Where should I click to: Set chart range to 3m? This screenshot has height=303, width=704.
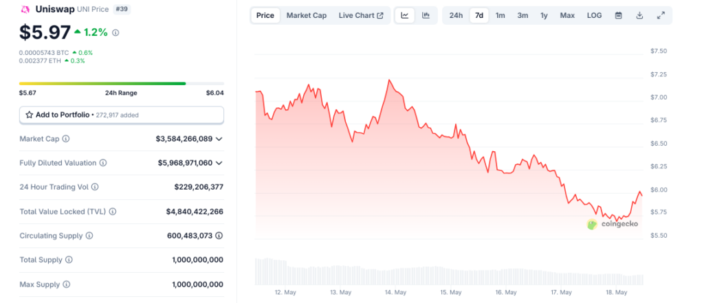click(522, 15)
